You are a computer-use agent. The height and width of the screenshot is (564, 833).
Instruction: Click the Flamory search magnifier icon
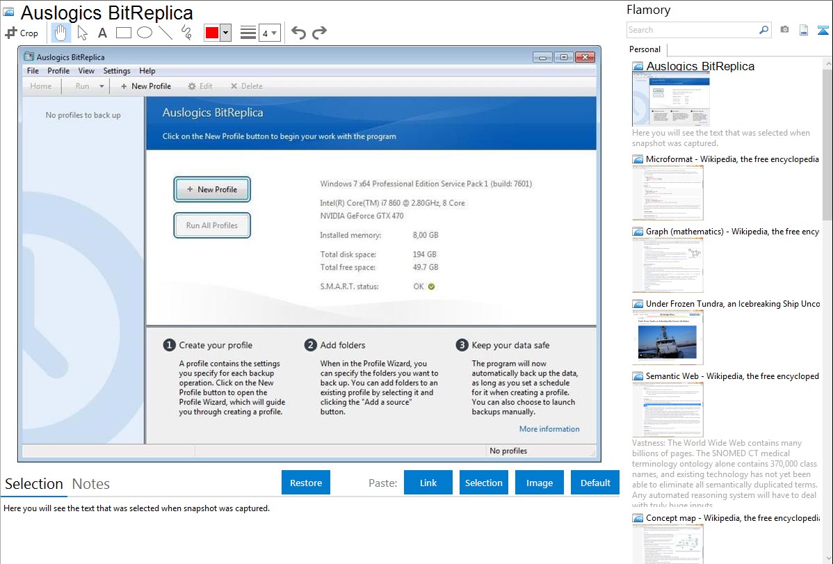pyautogui.click(x=763, y=30)
